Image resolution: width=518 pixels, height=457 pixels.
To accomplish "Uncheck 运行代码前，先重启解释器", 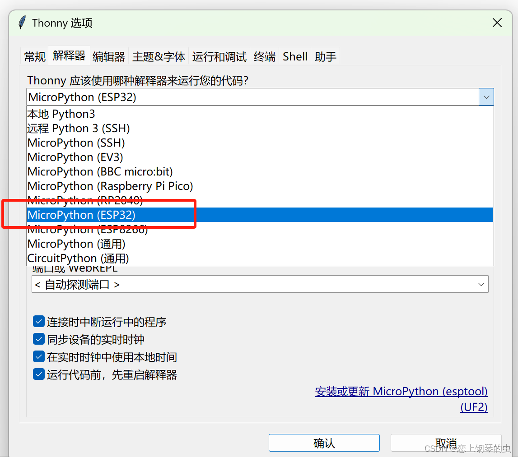I will point(39,374).
